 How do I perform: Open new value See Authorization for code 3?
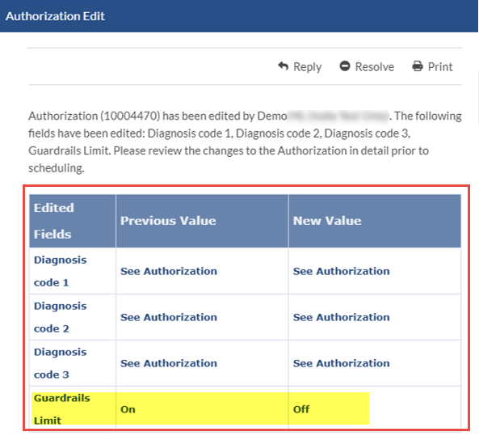pos(341,363)
